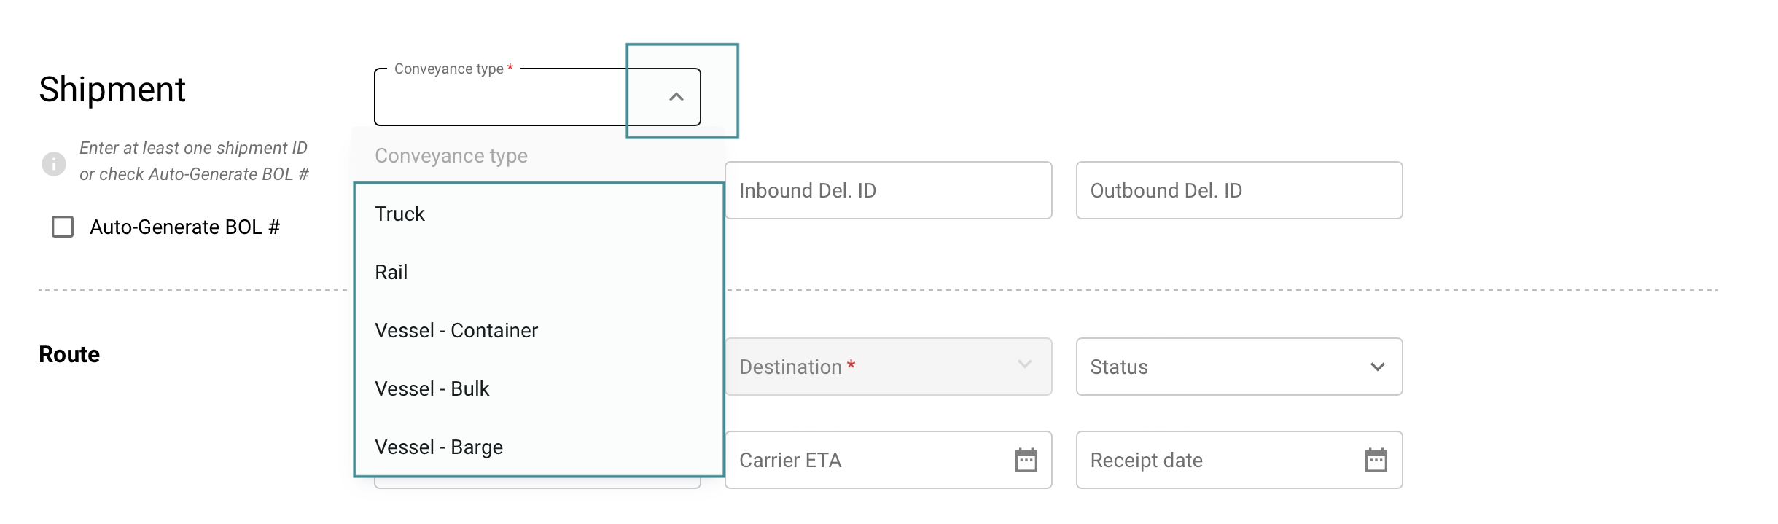1778x524 pixels.
Task: Focus the Inbound Del. ID field
Action: (888, 190)
